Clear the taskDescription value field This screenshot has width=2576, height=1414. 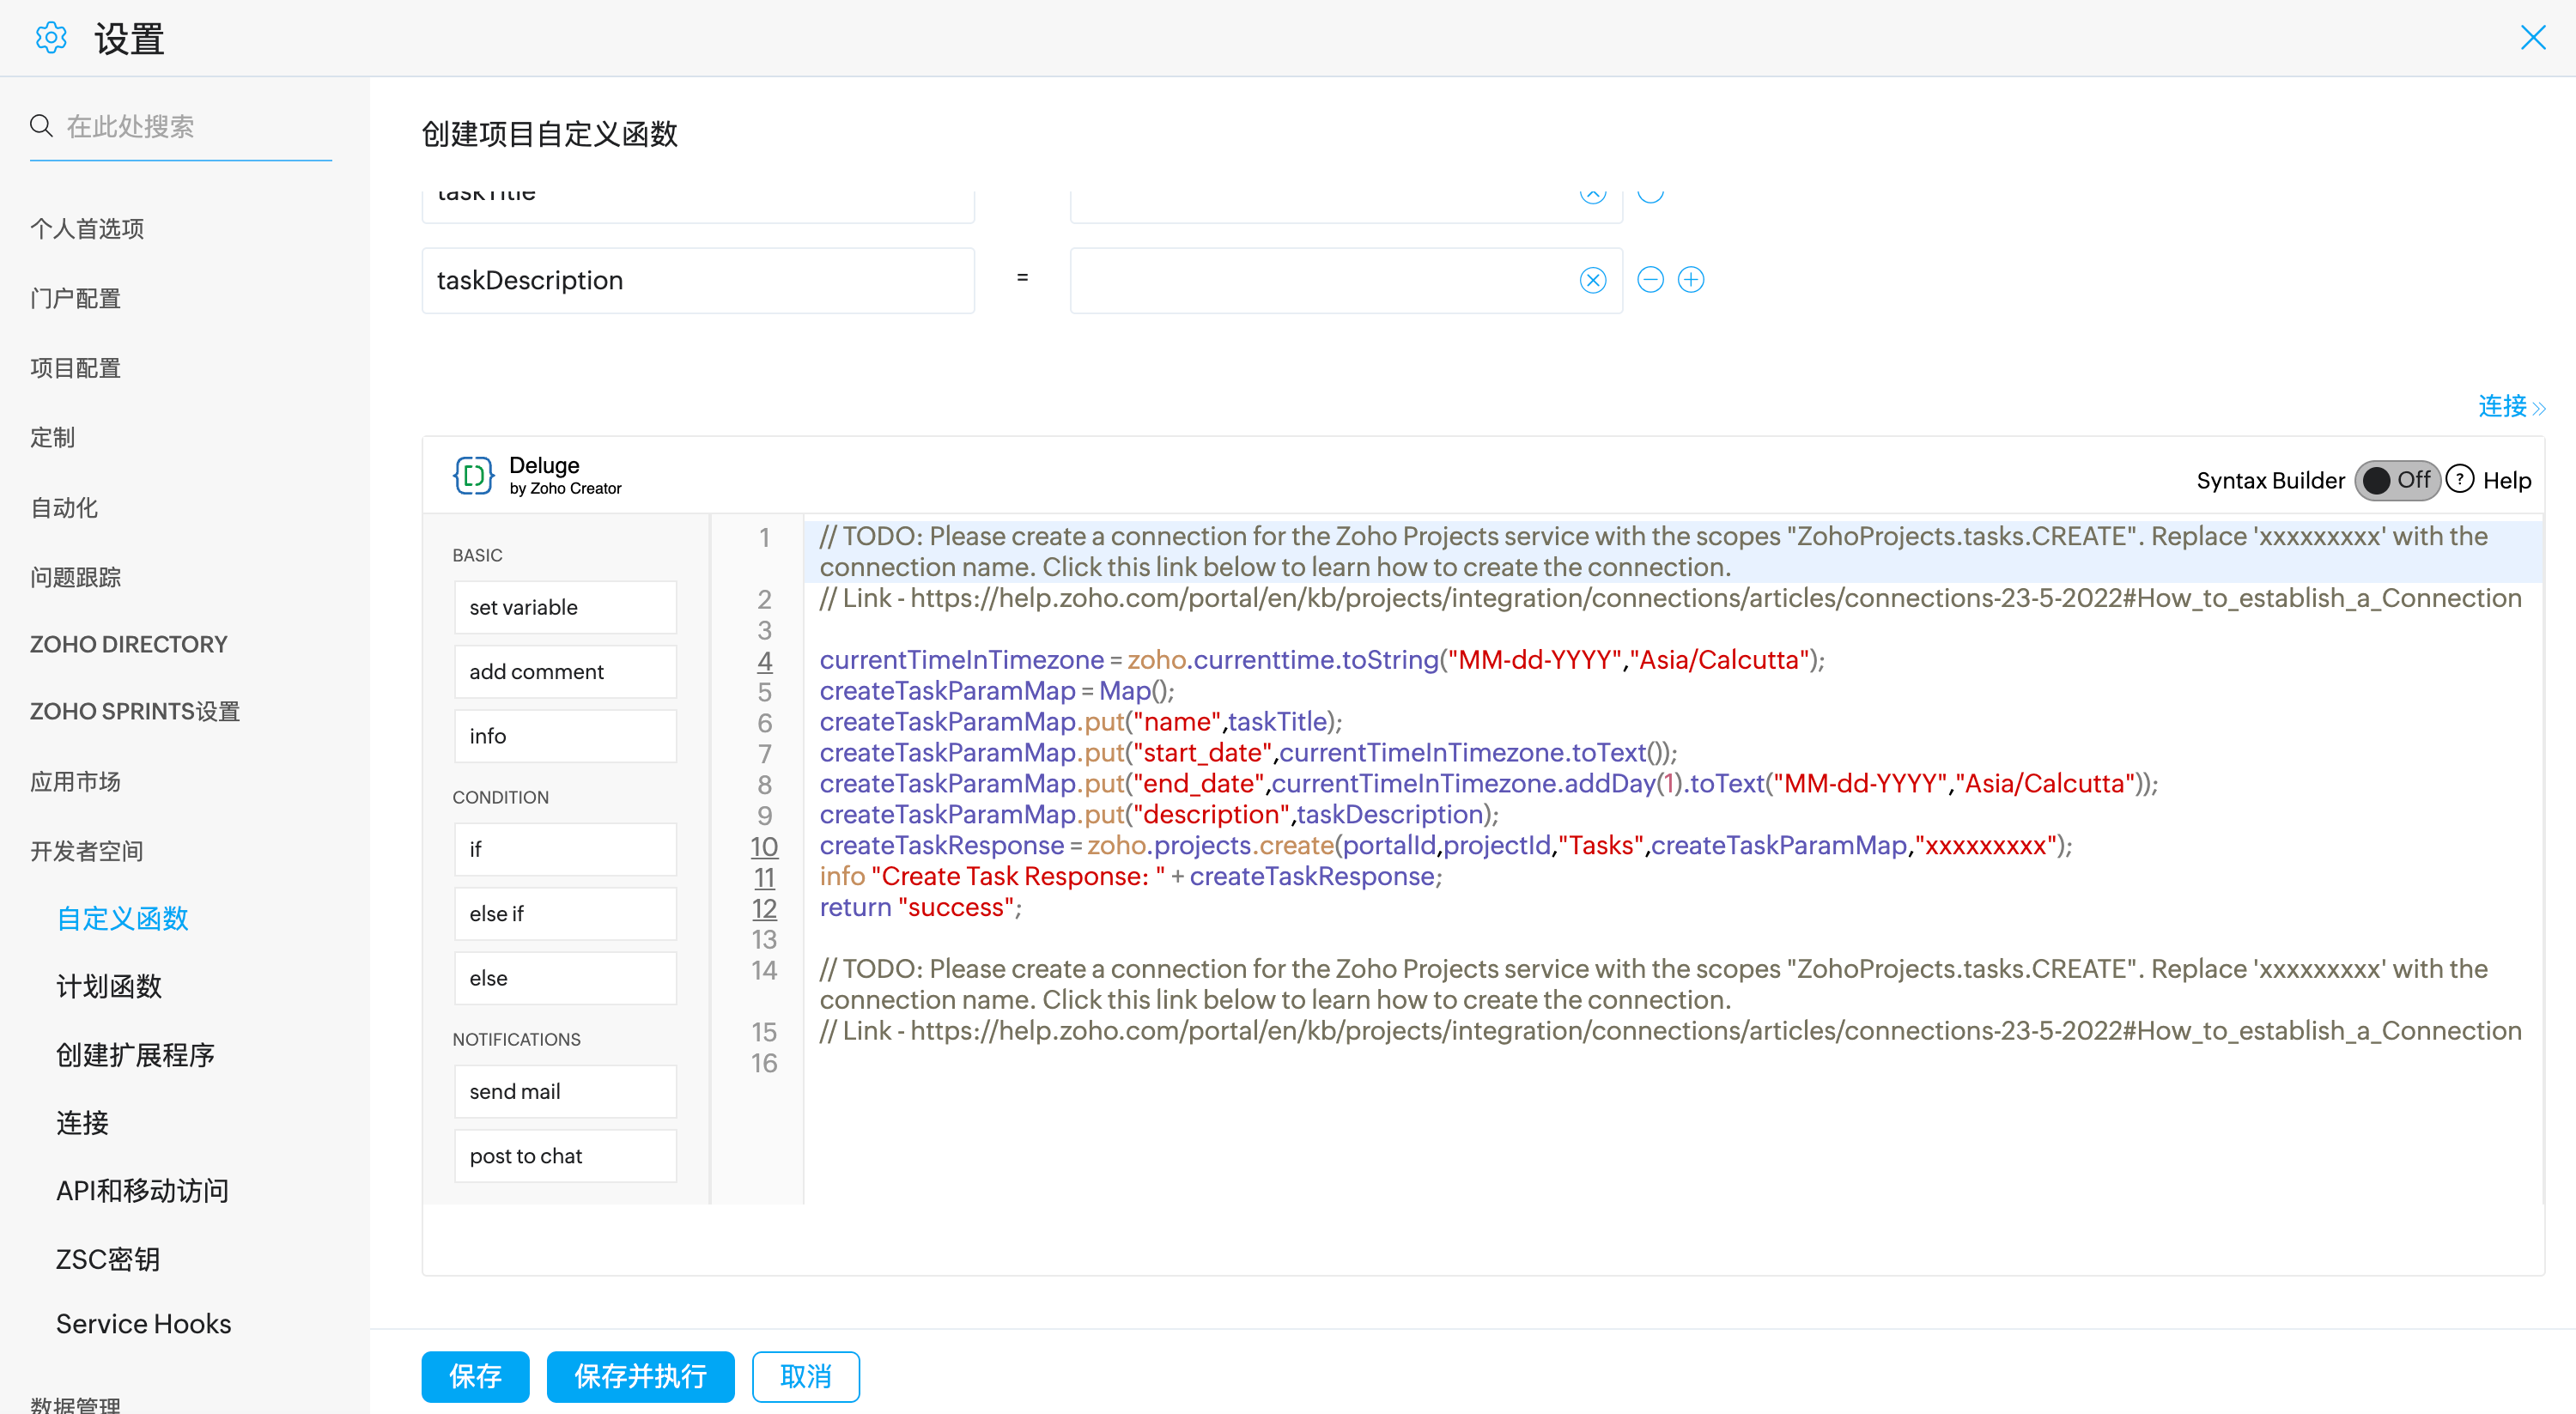tap(1592, 280)
